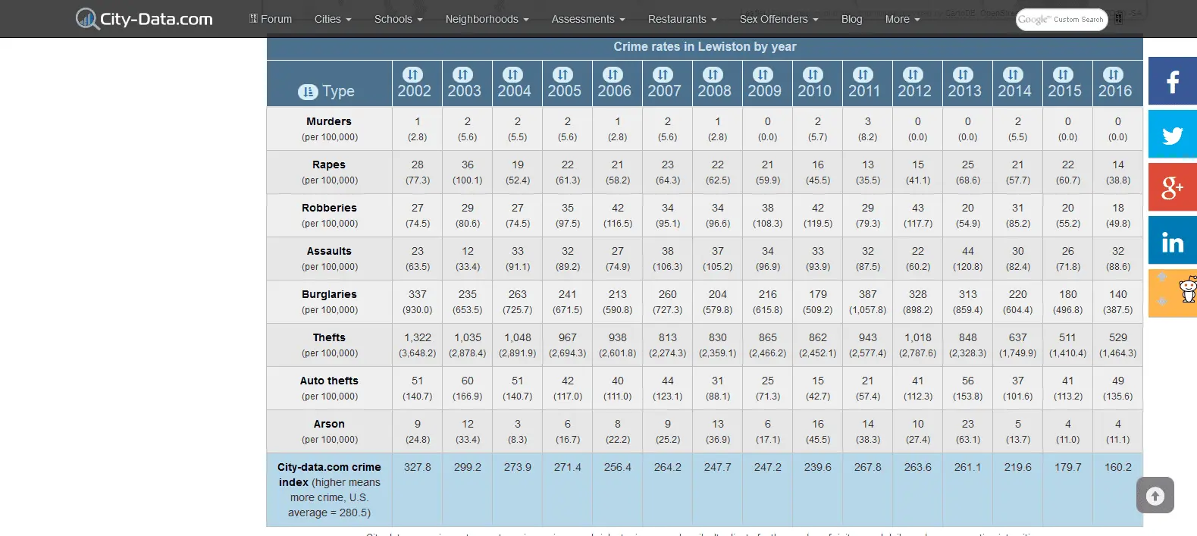Share page on LinkedIn
Screen dimensions: 1197x536
pyautogui.click(x=1172, y=241)
